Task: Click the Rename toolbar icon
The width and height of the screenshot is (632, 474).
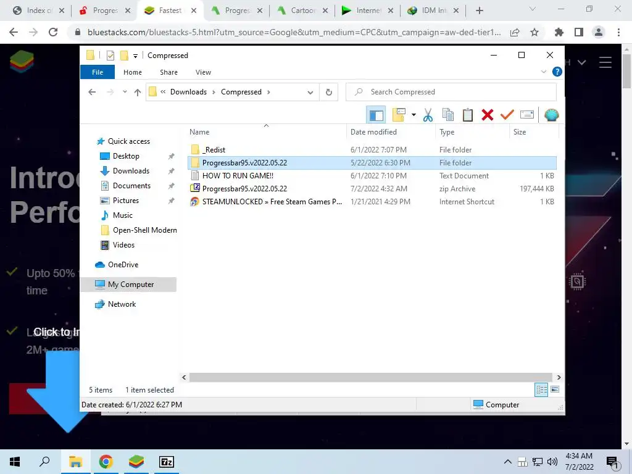Action: pos(527,115)
